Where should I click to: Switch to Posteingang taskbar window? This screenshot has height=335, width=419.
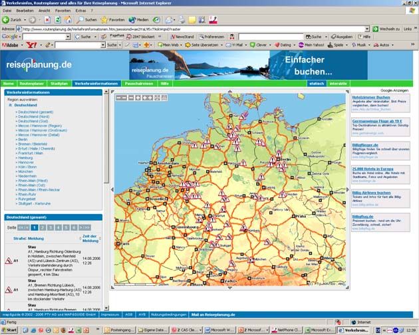(120, 330)
